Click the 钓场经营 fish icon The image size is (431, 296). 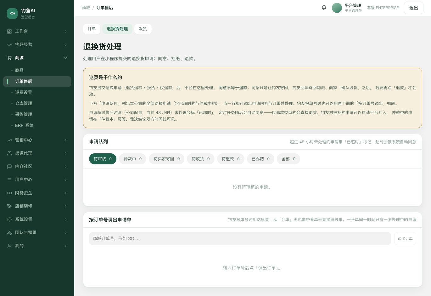click(x=9, y=45)
